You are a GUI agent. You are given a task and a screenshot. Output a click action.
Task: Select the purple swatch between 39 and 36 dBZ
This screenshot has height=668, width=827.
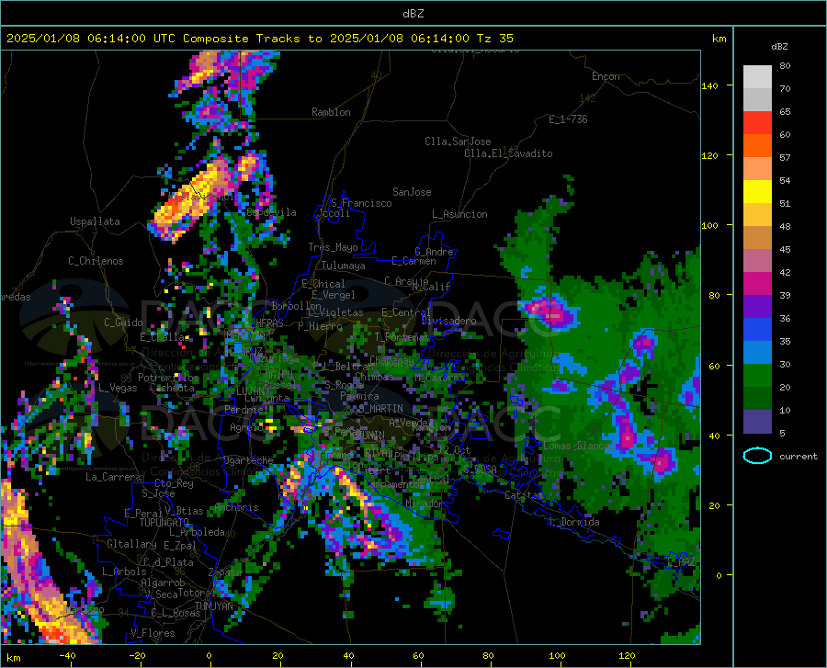click(757, 307)
